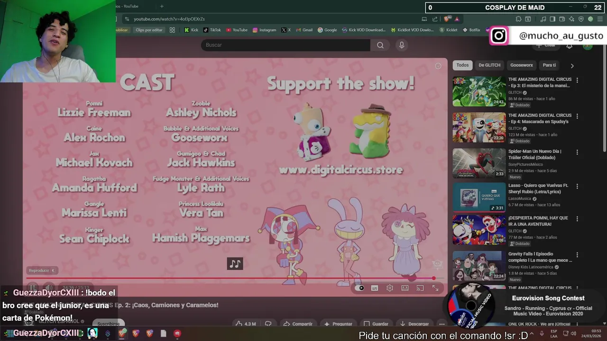Open Gravity Falls full episode thumbnail
This screenshot has width=607, height=341.
coord(479,266)
